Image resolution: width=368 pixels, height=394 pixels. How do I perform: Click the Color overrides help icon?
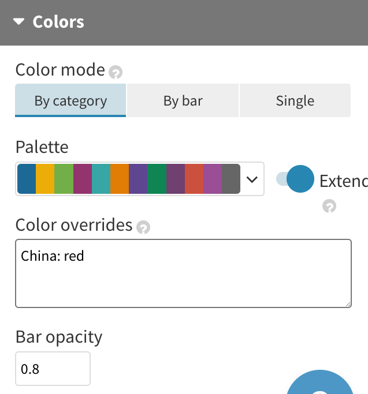click(143, 227)
